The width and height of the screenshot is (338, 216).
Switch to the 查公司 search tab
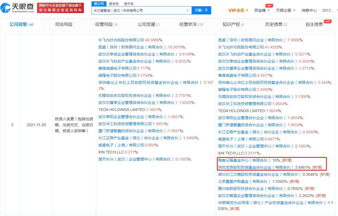[99, 4]
